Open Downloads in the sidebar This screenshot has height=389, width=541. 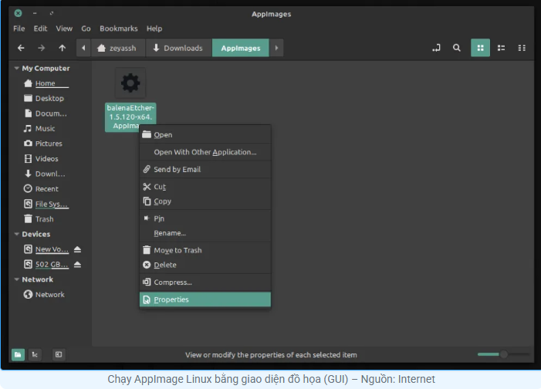coord(45,174)
